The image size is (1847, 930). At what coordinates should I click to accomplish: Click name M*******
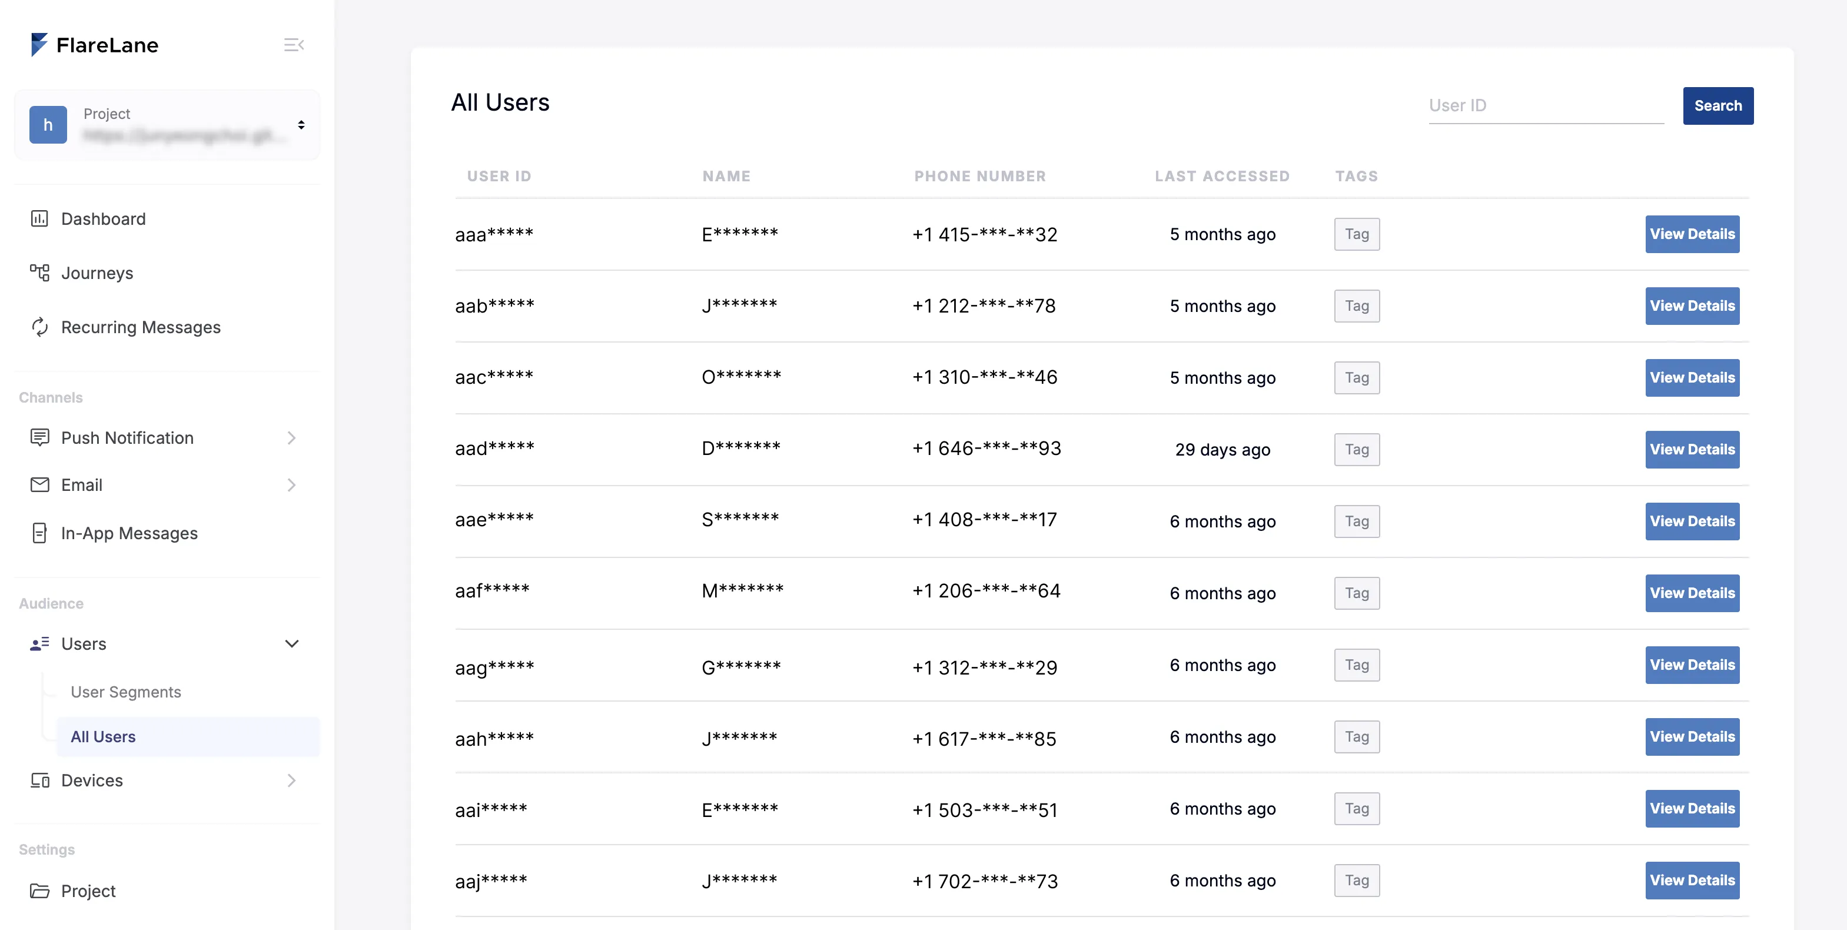(742, 590)
